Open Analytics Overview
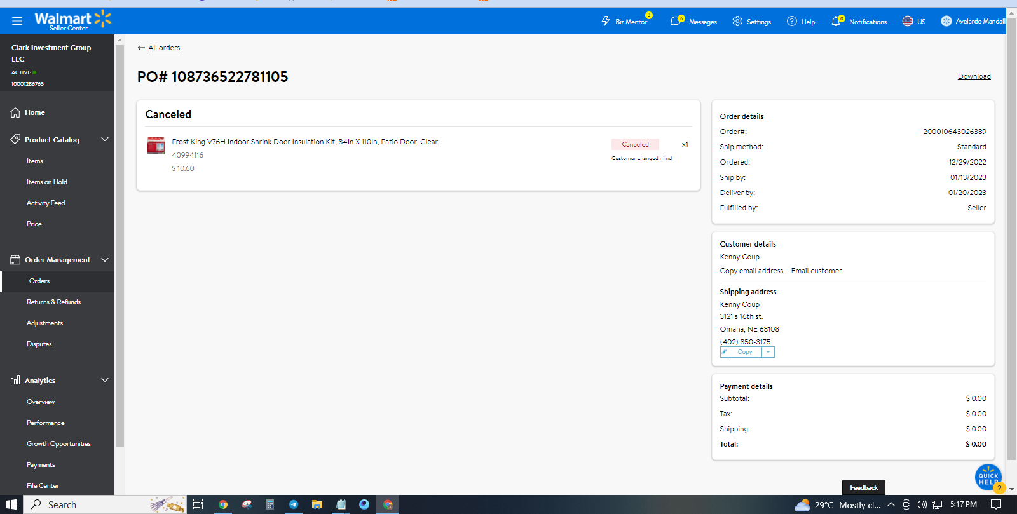 coord(41,402)
